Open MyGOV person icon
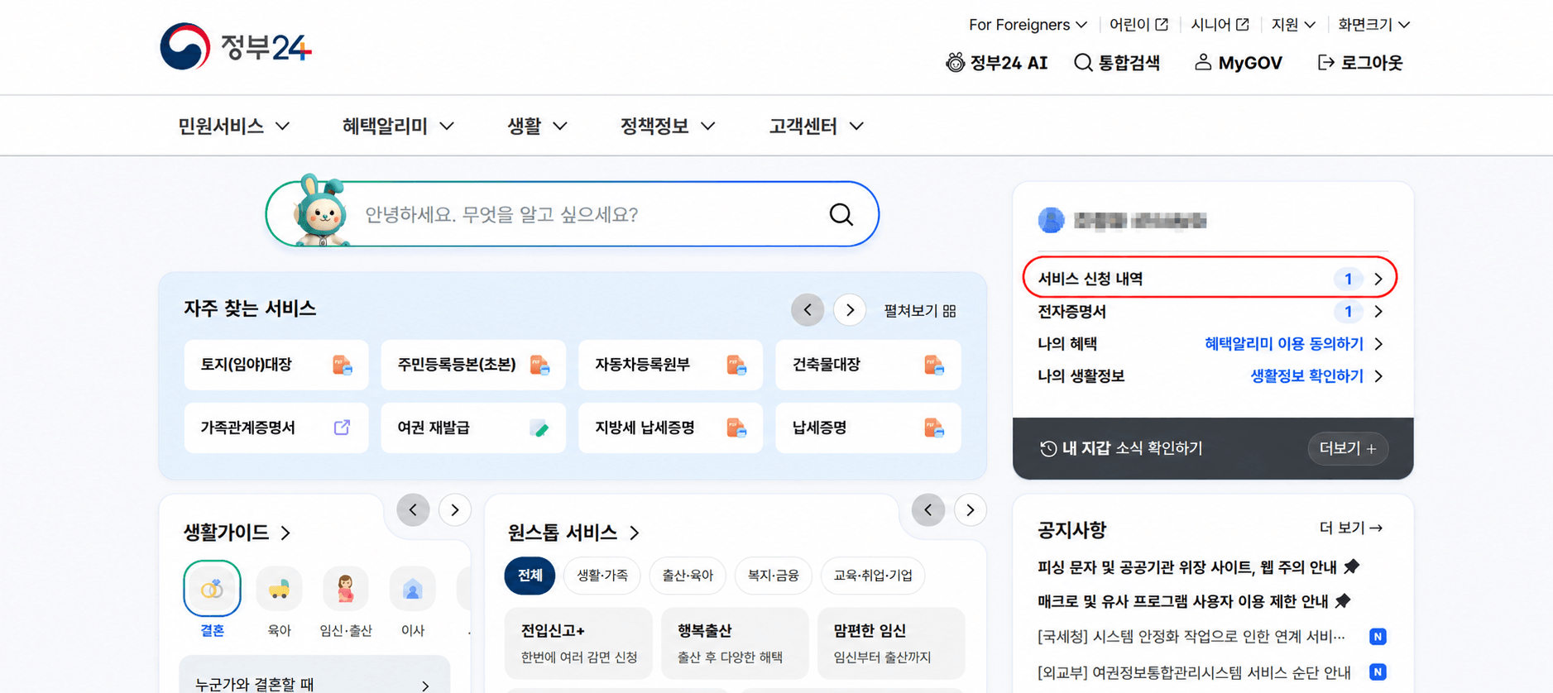 [x=1203, y=63]
